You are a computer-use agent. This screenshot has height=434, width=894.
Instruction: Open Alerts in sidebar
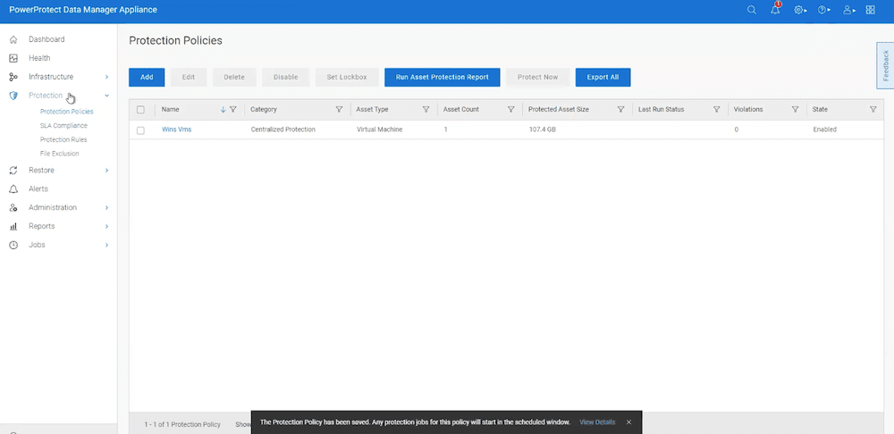tap(38, 188)
